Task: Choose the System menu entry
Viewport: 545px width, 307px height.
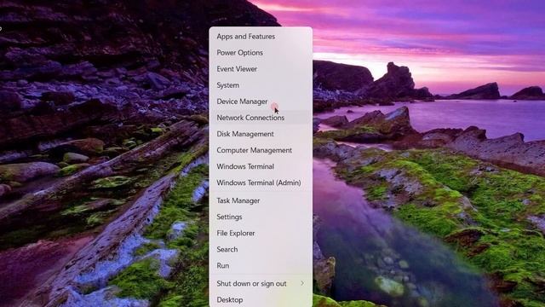Action: (261, 85)
